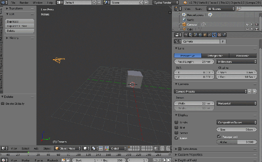Open the File menu
The height and width of the screenshot is (162, 262).
13,3
